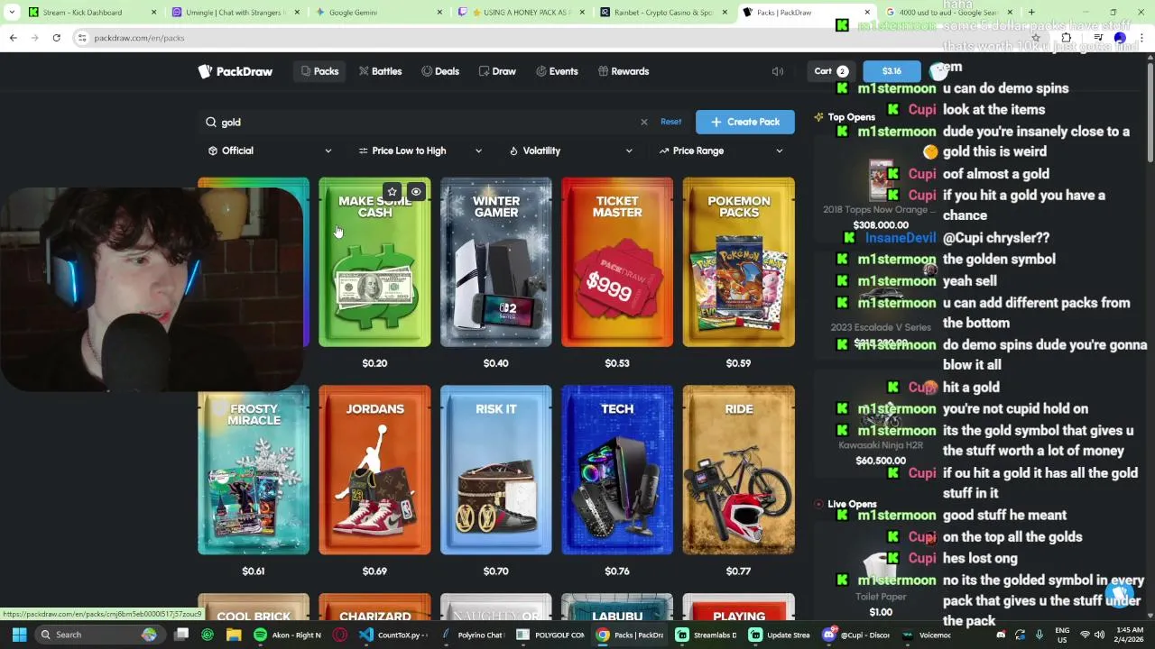Open the Ride pack card
The height and width of the screenshot is (649, 1155).
pos(738,470)
